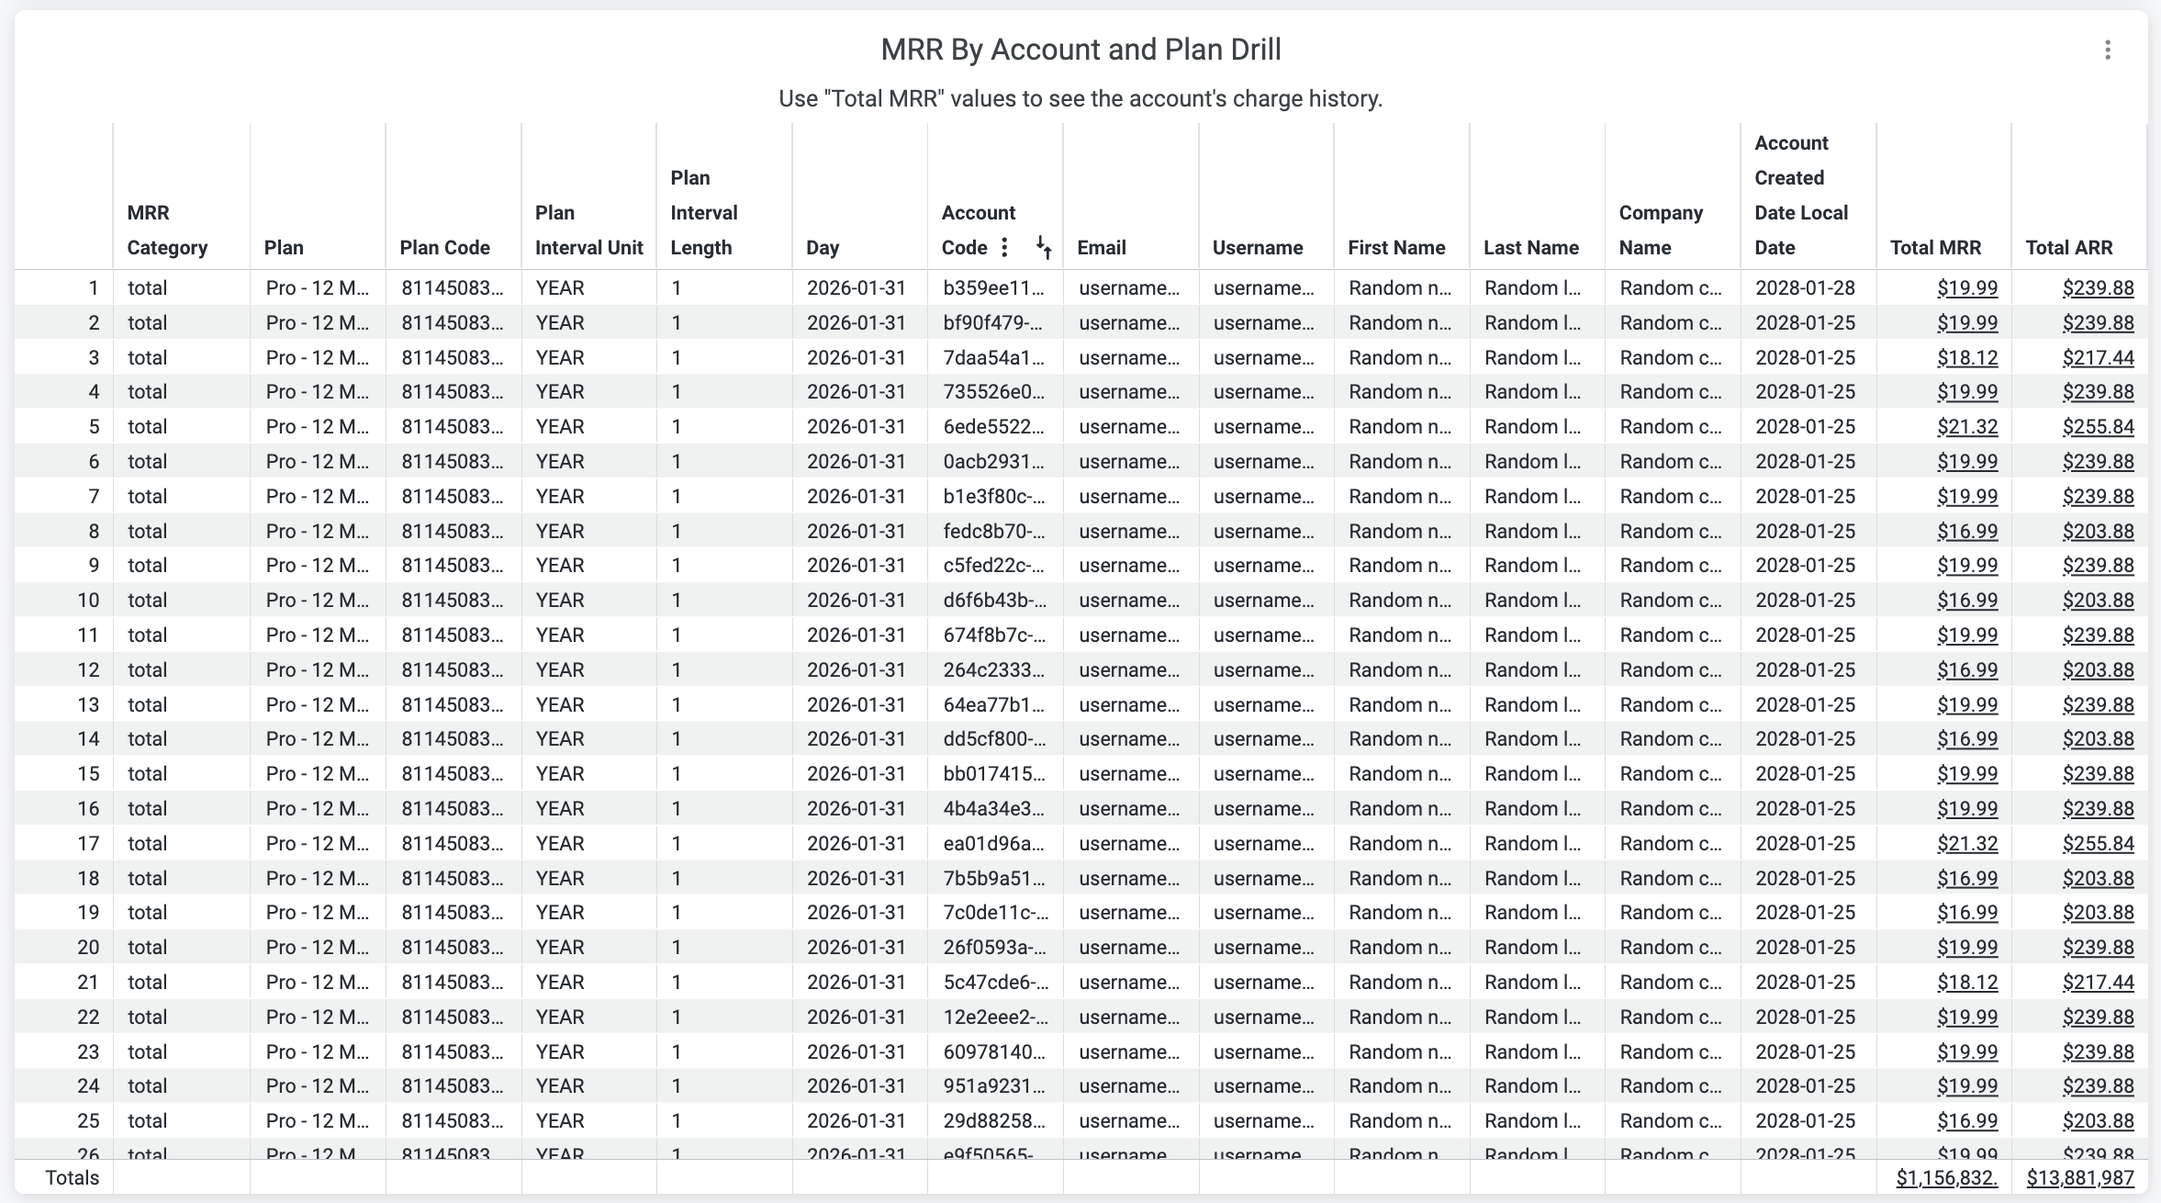Select account code b359ee11 cell
2161x1203 pixels.
993,288
